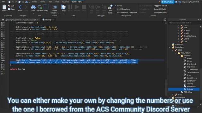Click the Settings script tab label
This screenshot has width=202, height=113.
[48, 20]
